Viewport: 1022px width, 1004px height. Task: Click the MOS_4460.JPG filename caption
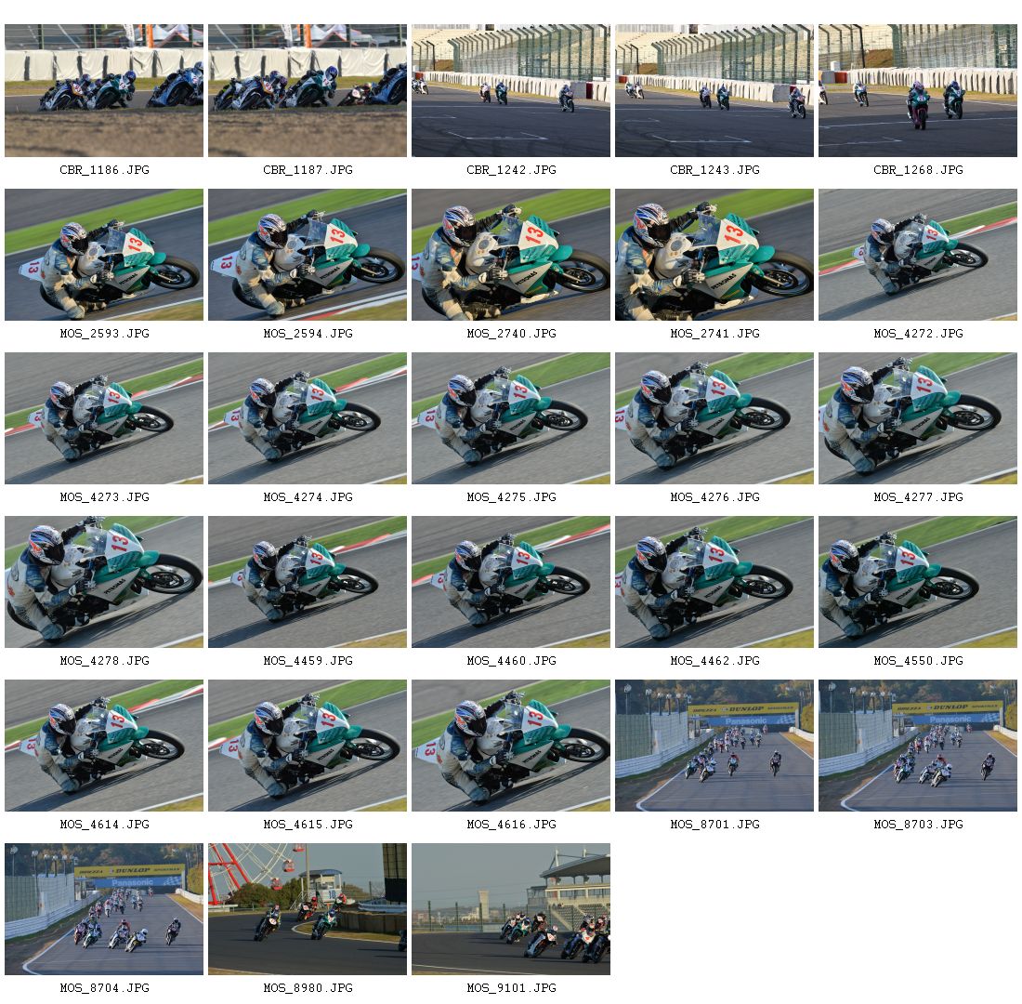click(512, 660)
